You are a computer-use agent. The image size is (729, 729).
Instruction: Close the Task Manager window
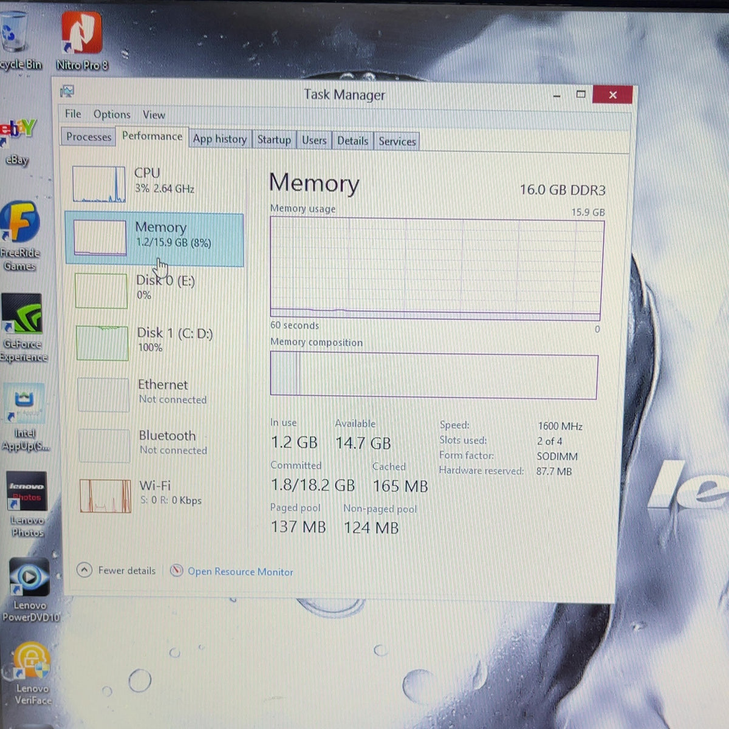(x=612, y=95)
